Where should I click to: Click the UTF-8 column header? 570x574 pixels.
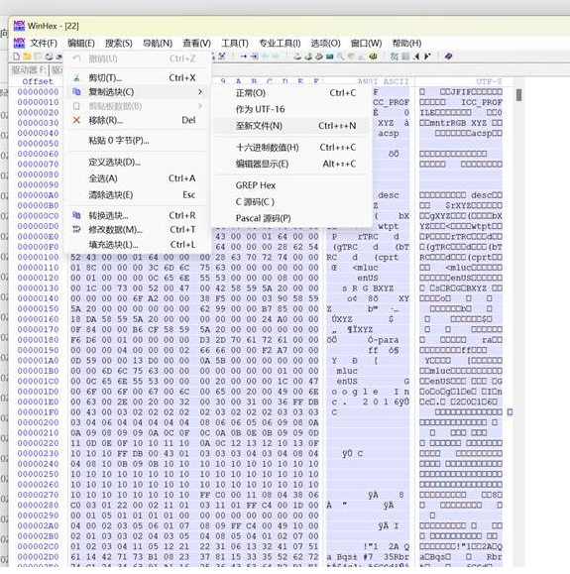pos(489,81)
